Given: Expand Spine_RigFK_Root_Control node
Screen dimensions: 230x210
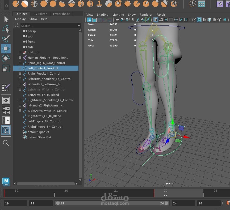Looking at the screenshot, I should [x=20, y=63].
